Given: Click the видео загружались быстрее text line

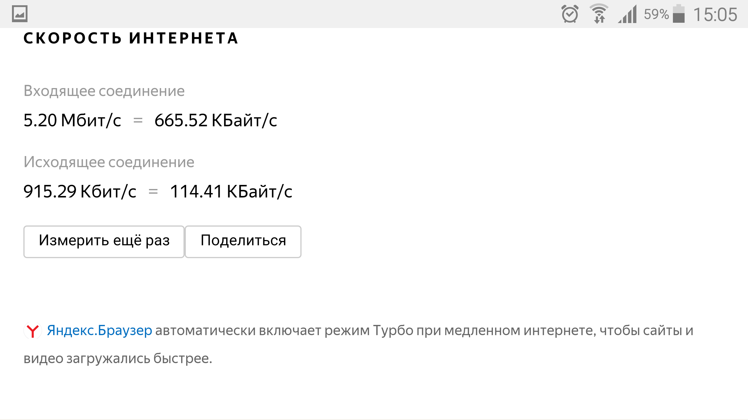Looking at the screenshot, I should (118, 358).
